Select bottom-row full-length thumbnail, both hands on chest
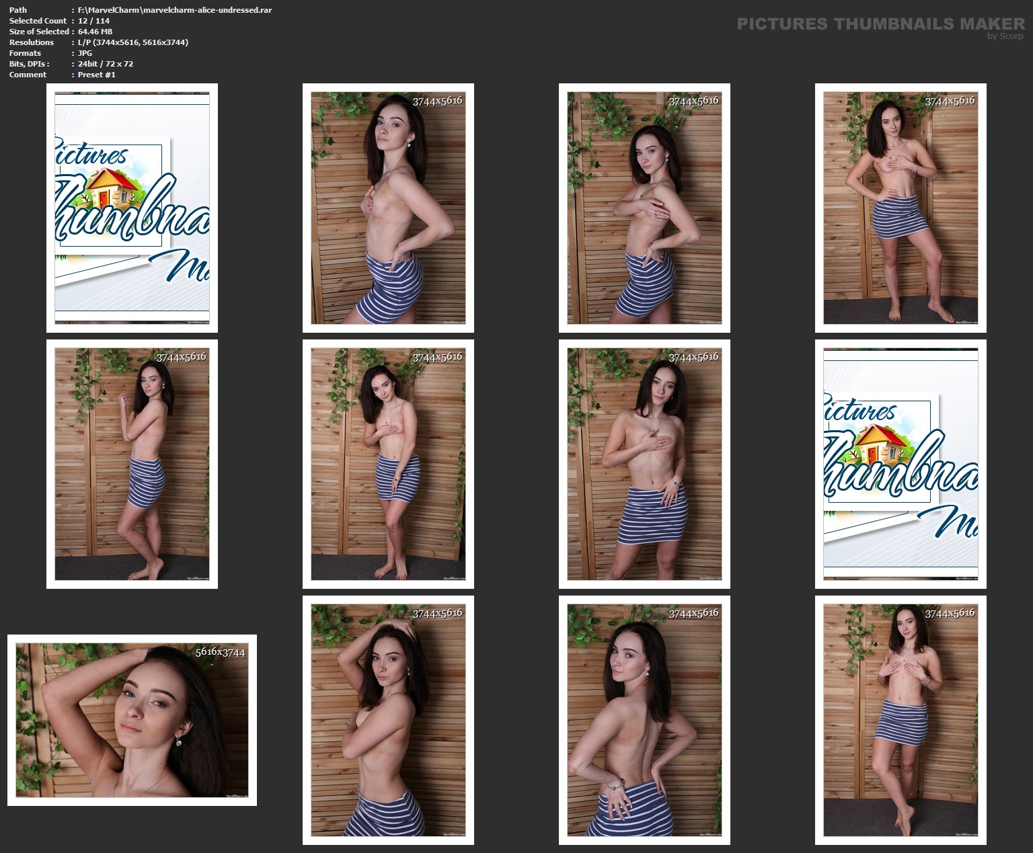 coord(901,720)
